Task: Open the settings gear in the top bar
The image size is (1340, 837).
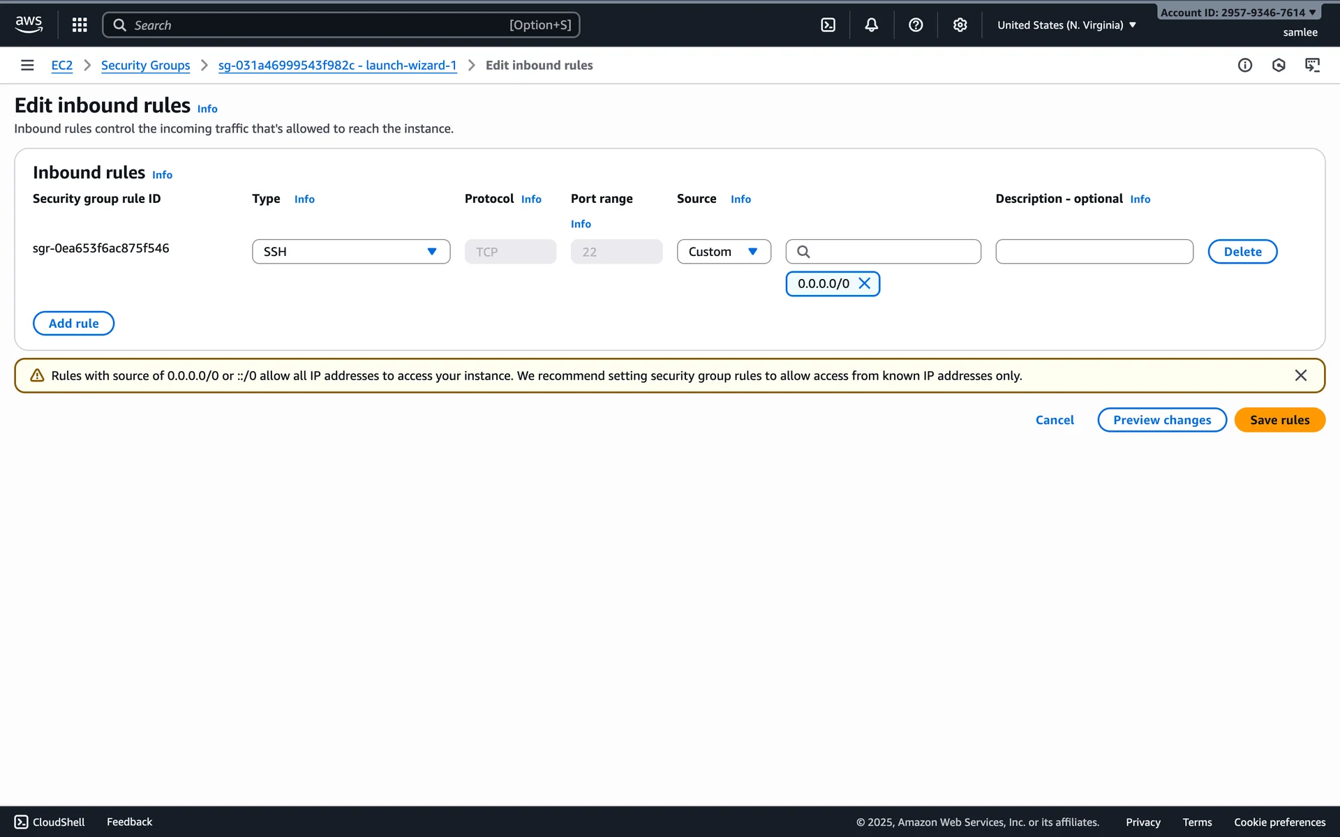Action: pos(960,25)
